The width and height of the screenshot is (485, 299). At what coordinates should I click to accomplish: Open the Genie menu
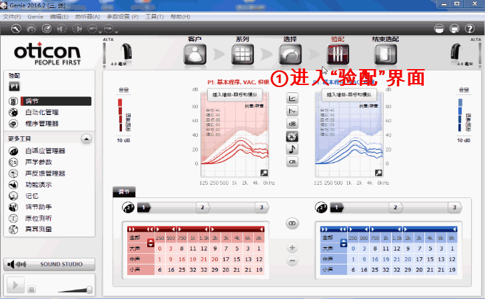(35, 17)
